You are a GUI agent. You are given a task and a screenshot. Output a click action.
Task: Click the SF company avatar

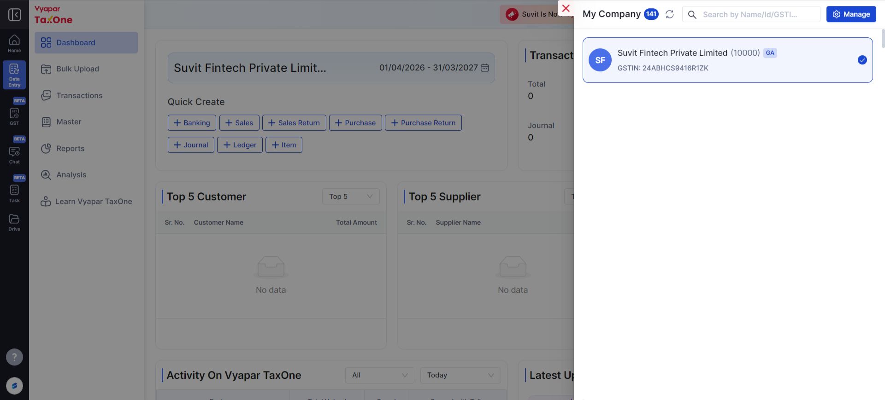pyautogui.click(x=600, y=60)
